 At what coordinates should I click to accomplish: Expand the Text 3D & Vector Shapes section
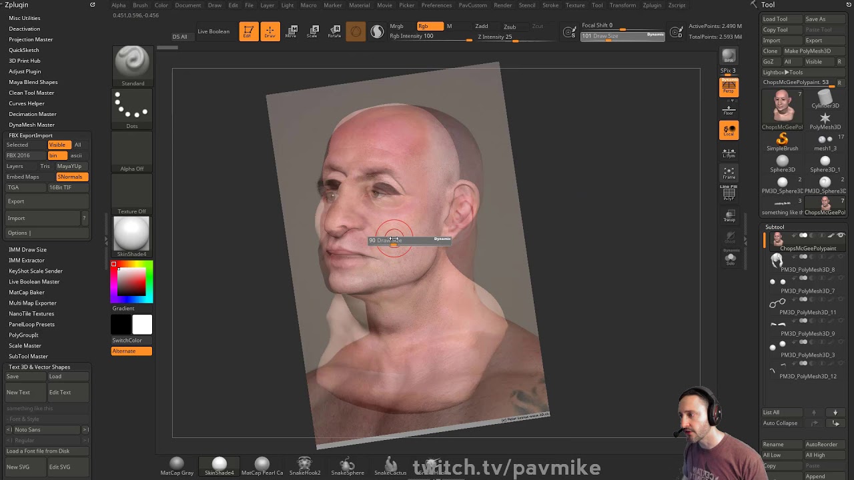[x=39, y=367]
